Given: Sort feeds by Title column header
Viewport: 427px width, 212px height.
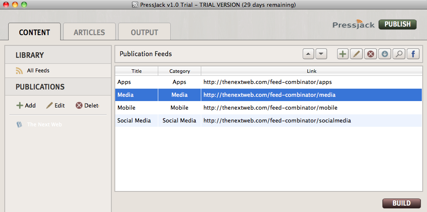Looking at the screenshot, I should click(136, 71).
